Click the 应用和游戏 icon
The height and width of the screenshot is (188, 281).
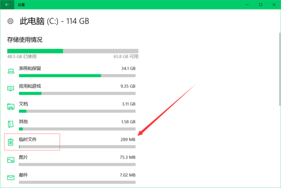(11, 89)
